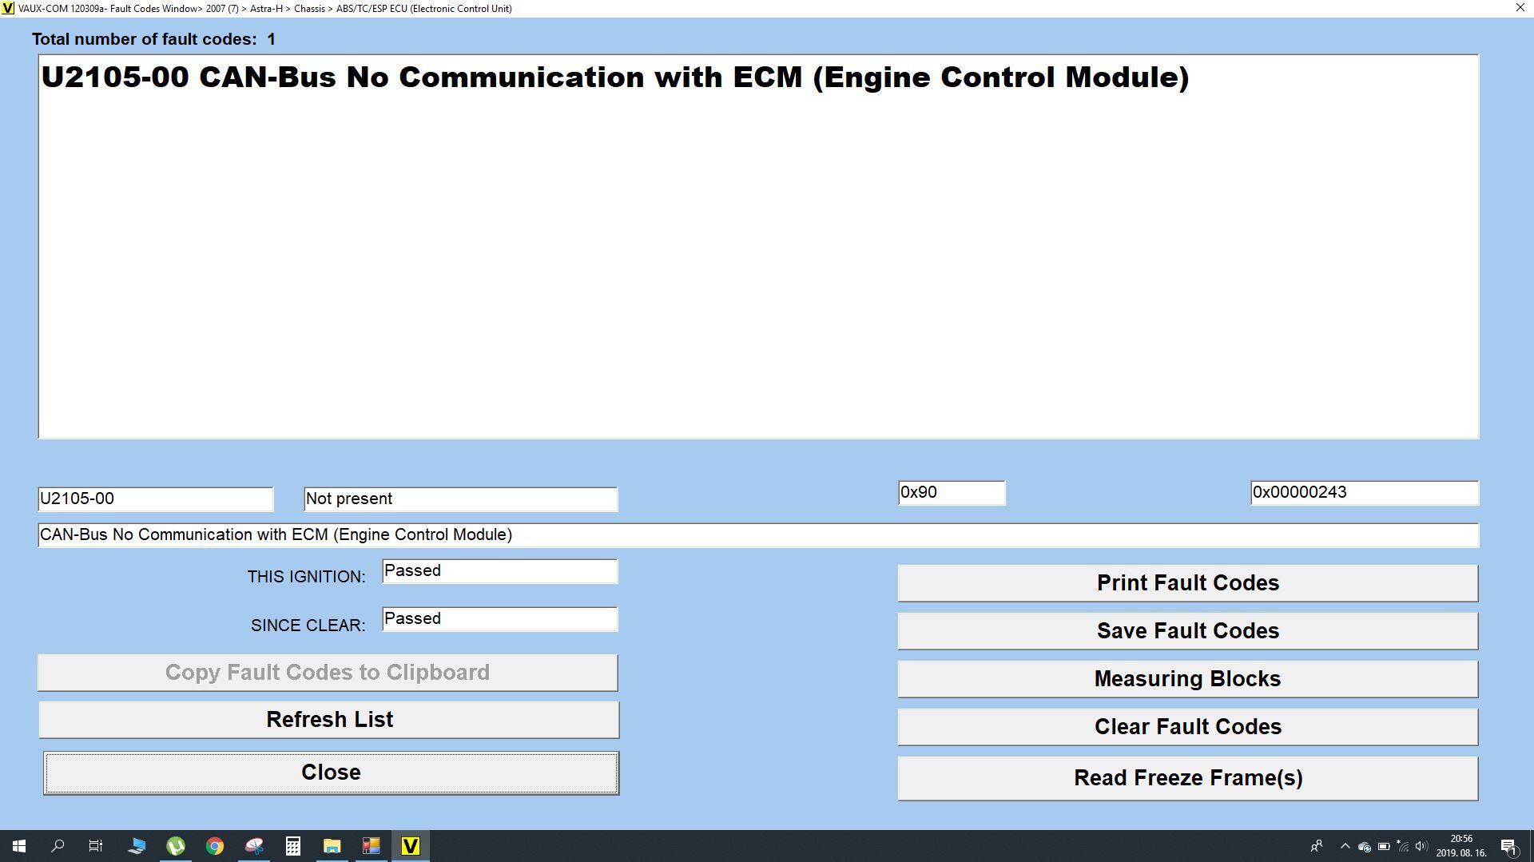
Task: Click the SINCE CLEAR label
Action: [x=308, y=626]
